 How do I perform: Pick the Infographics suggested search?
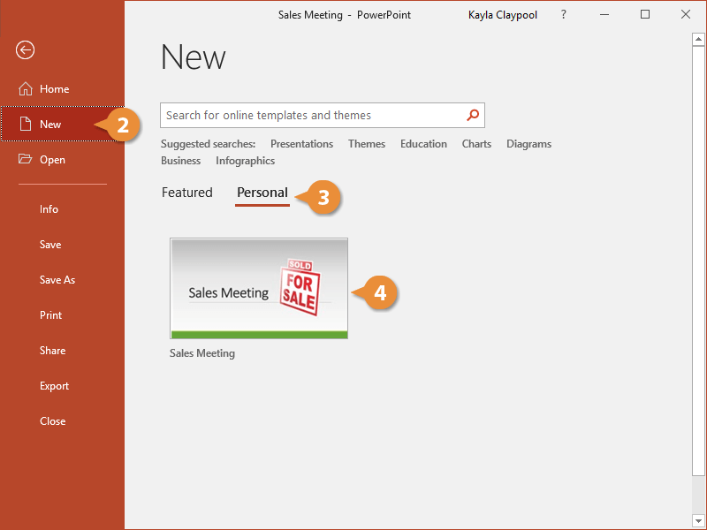[245, 161]
